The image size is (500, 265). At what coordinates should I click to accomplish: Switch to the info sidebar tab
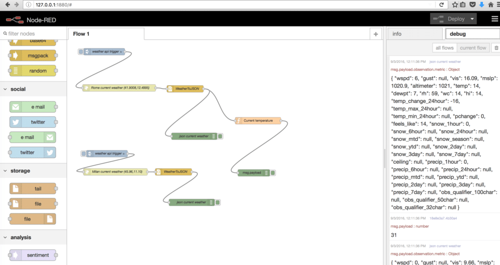point(415,34)
